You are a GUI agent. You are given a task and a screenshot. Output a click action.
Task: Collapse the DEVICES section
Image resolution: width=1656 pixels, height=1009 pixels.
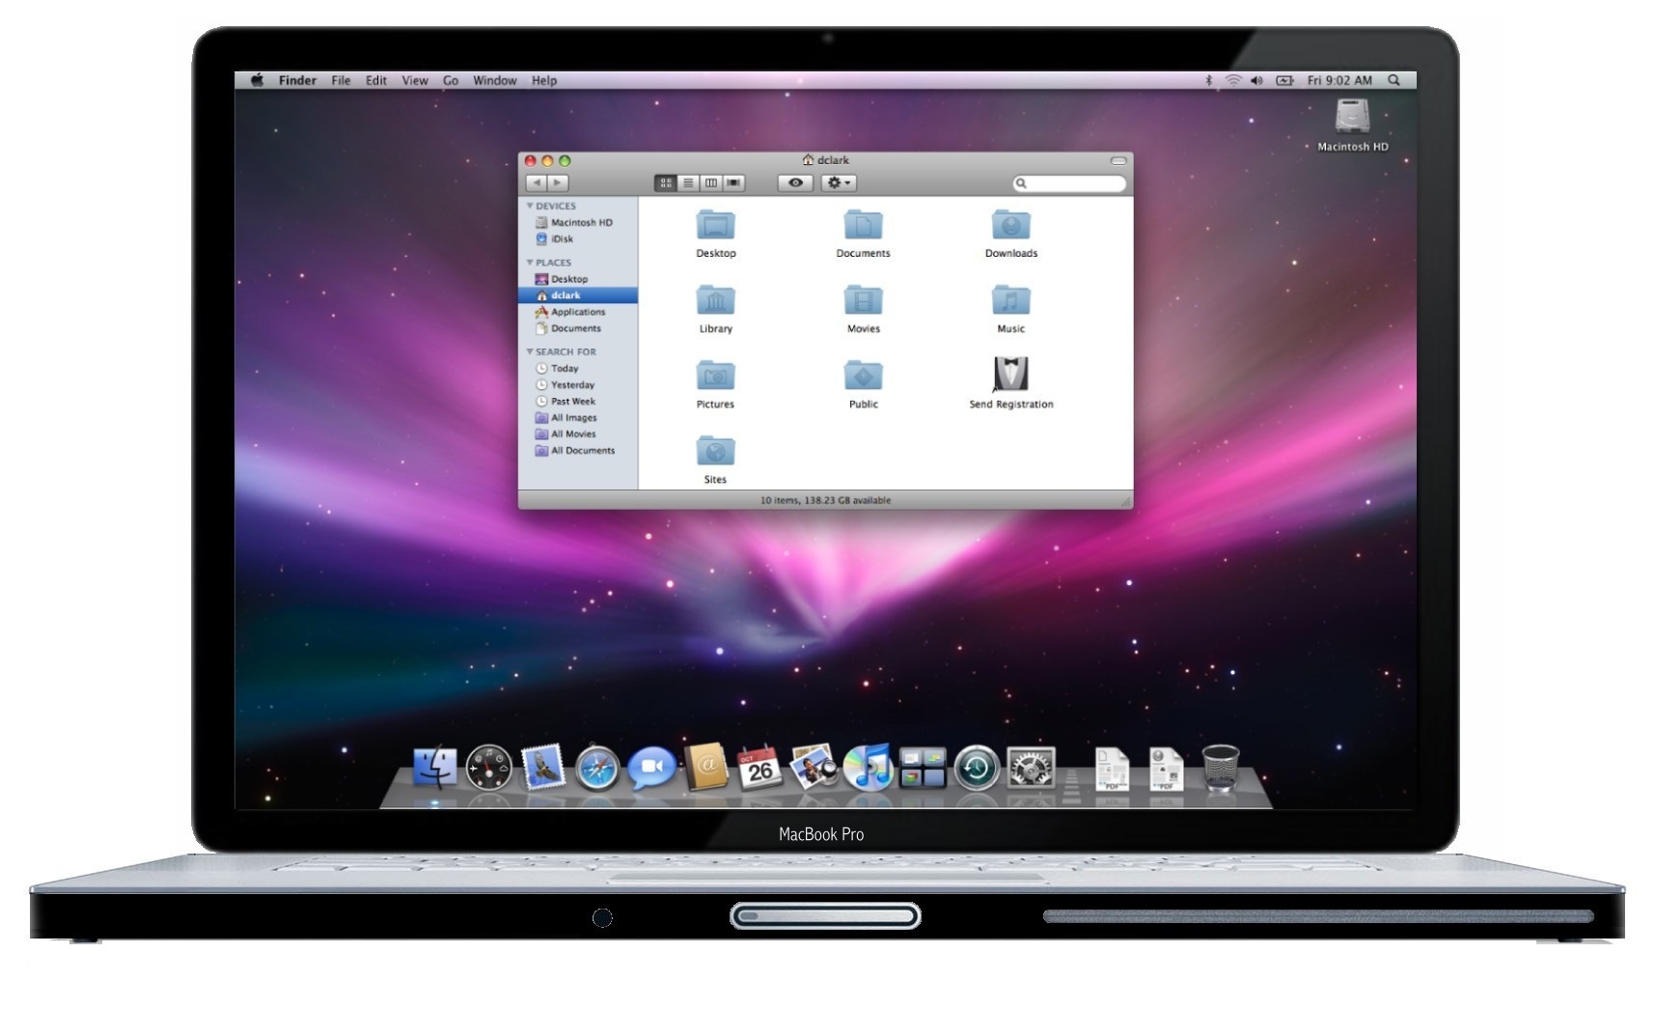pyautogui.click(x=529, y=206)
